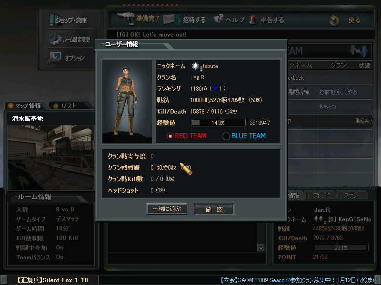
Task: Select the RED TEAM radio button
Action: [170, 136]
